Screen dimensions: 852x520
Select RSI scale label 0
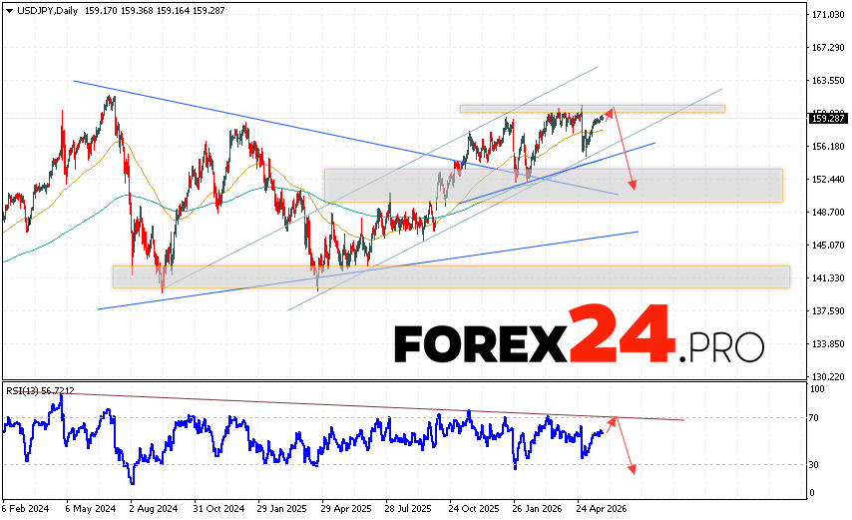click(812, 493)
